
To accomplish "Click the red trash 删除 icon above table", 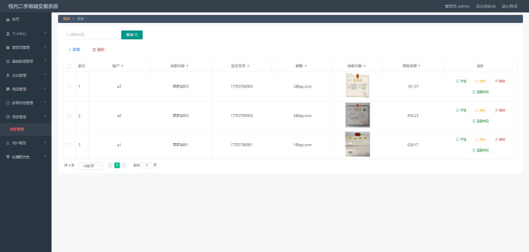I will tap(94, 50).
